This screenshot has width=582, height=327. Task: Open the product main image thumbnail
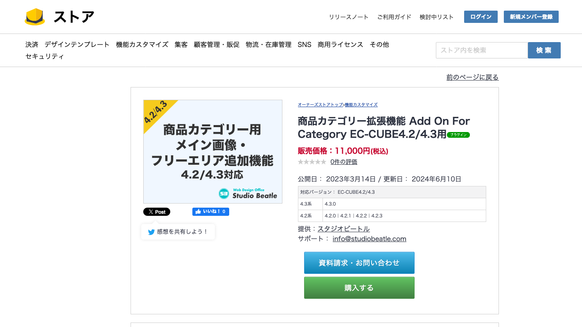(x=213, y=152)
